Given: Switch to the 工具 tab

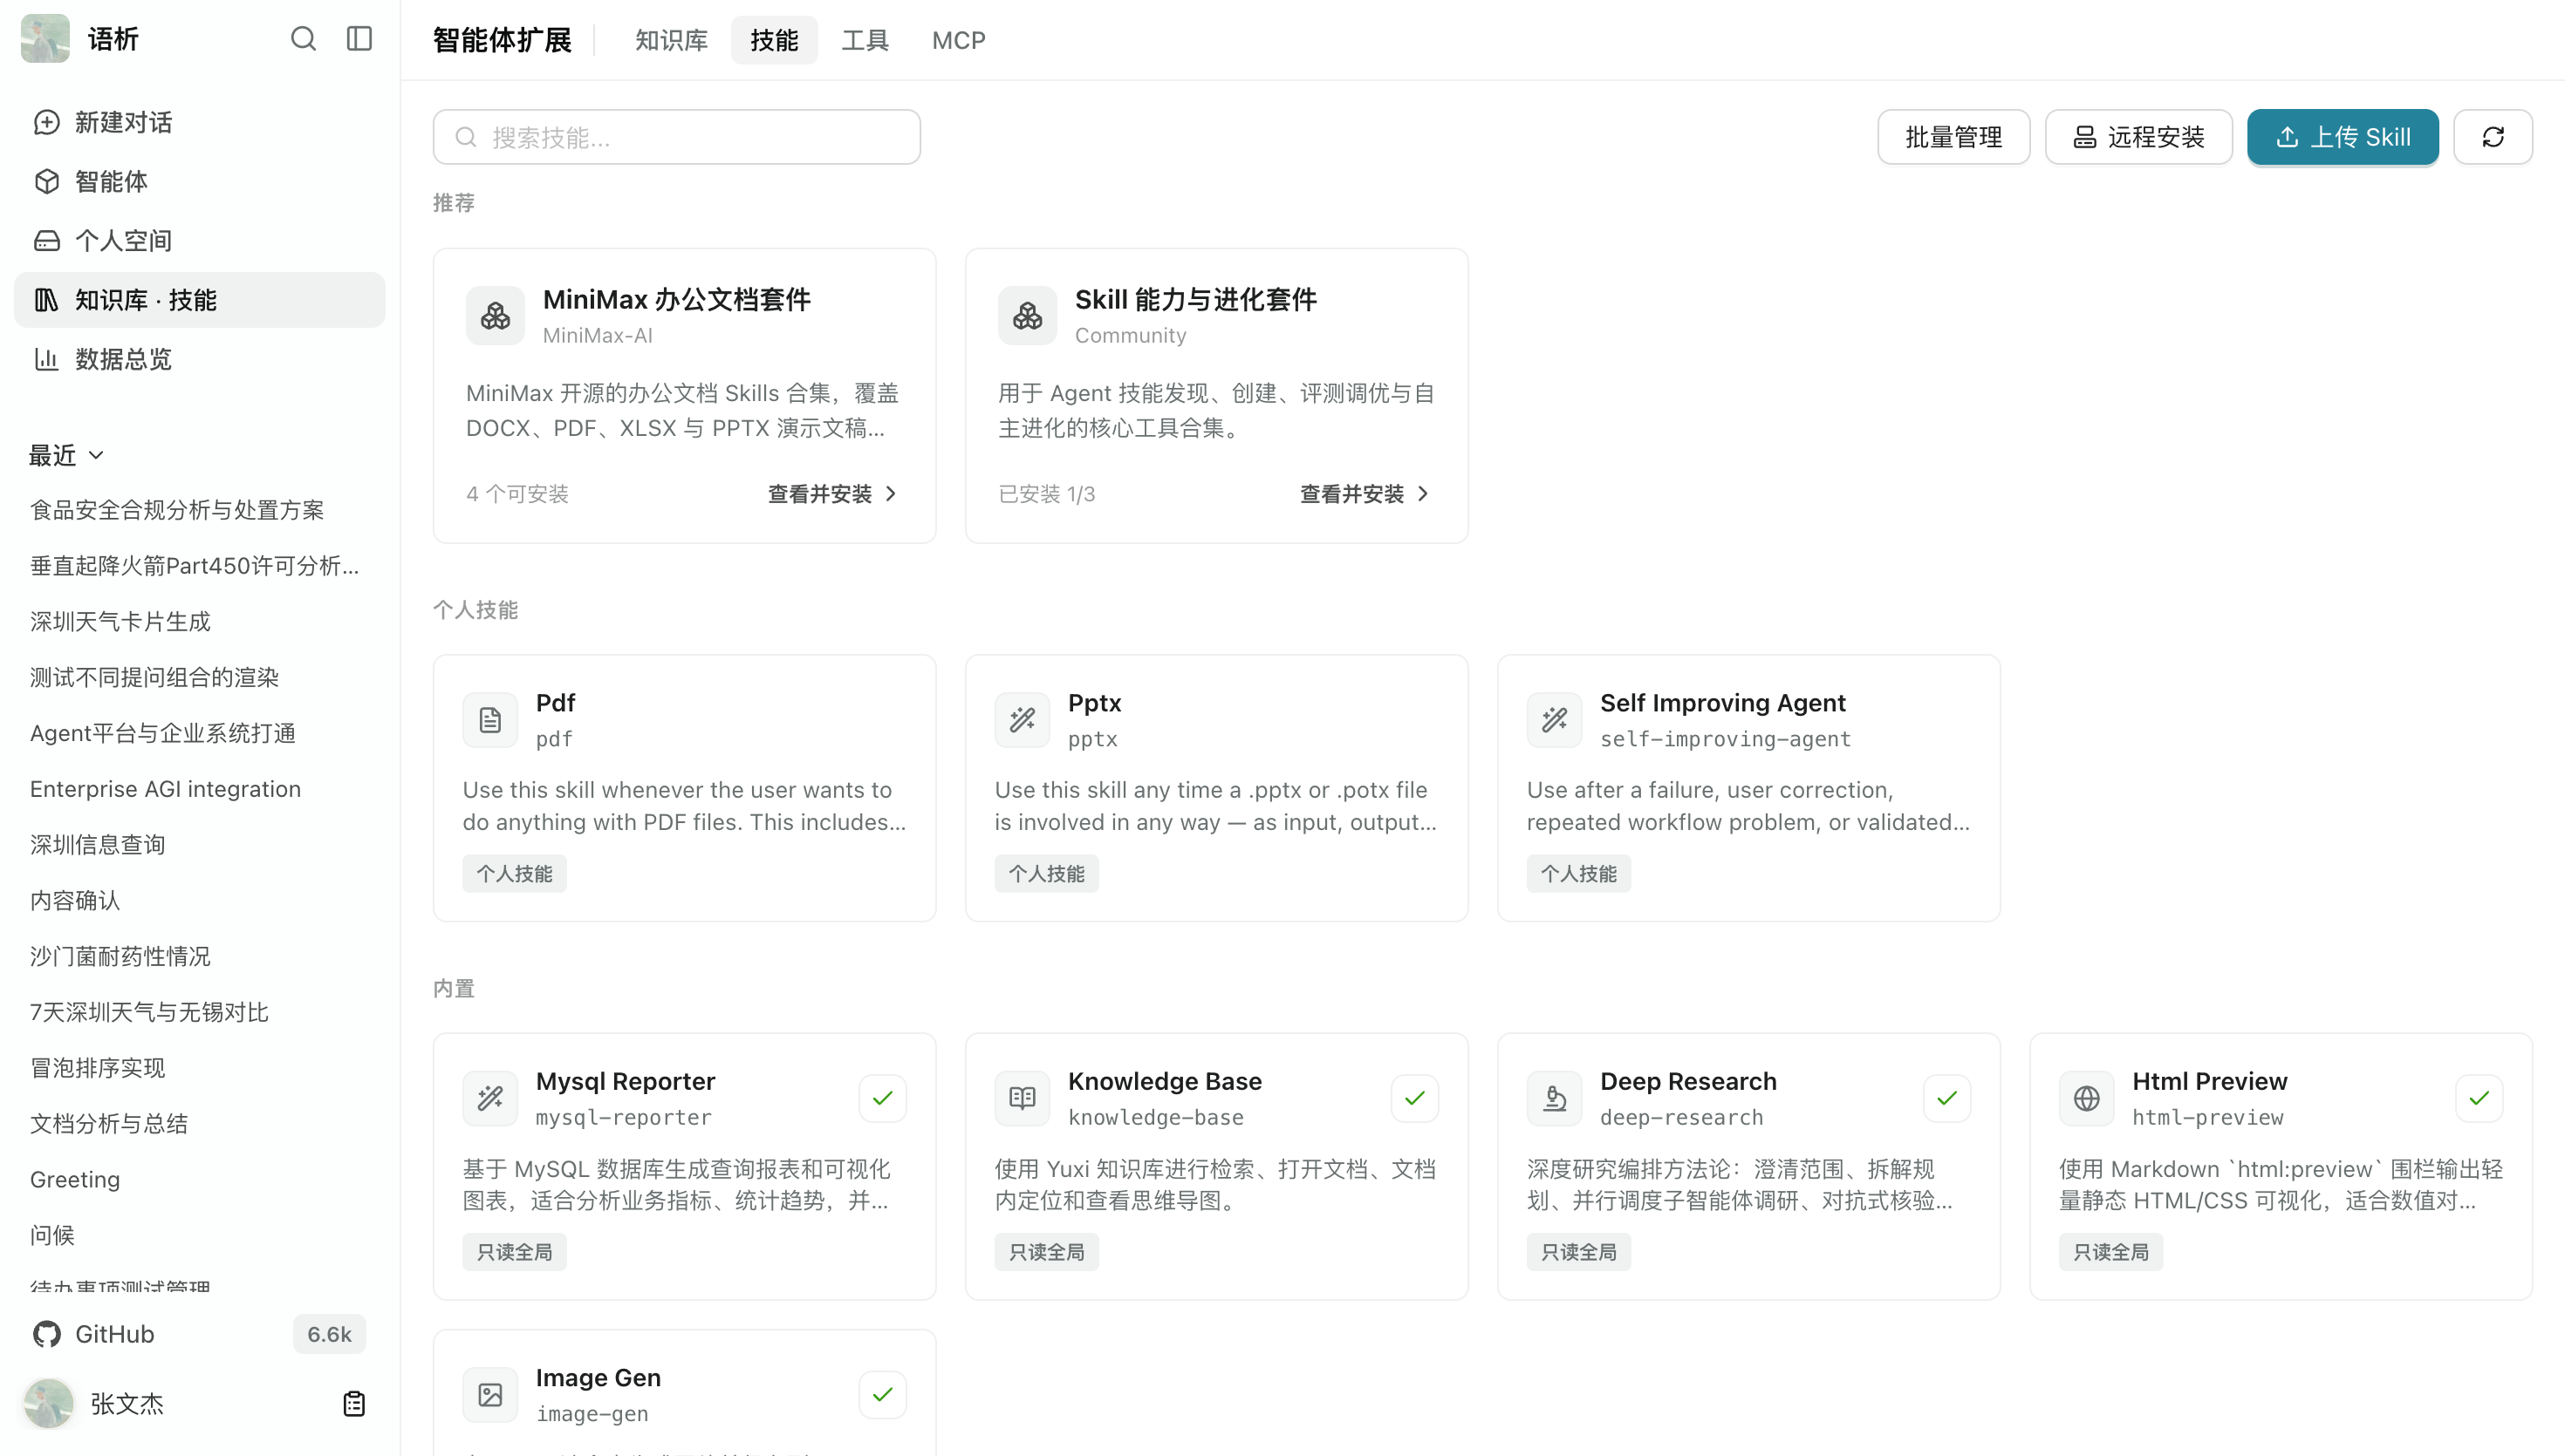Looking at the screenshot, I should tap(865, 40).
